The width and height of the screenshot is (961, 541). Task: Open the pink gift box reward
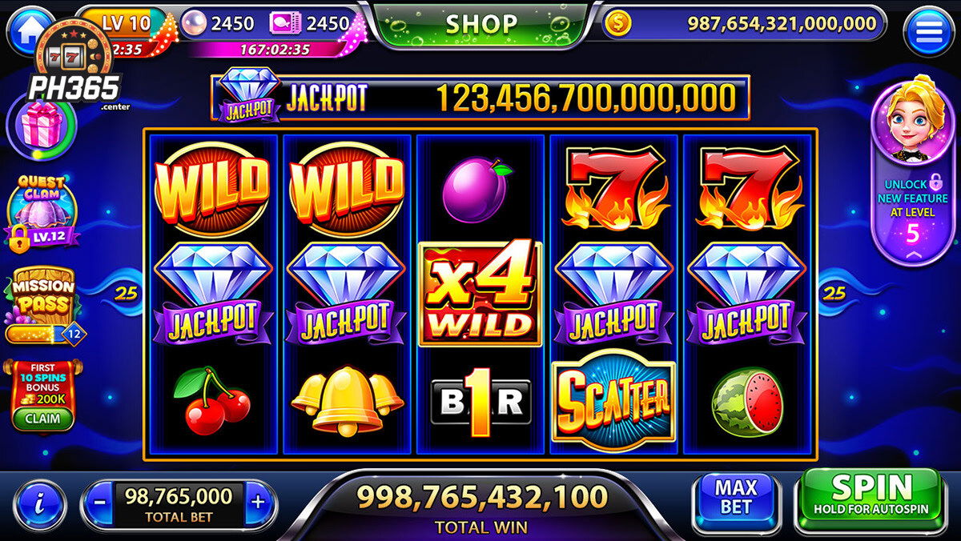40,128
